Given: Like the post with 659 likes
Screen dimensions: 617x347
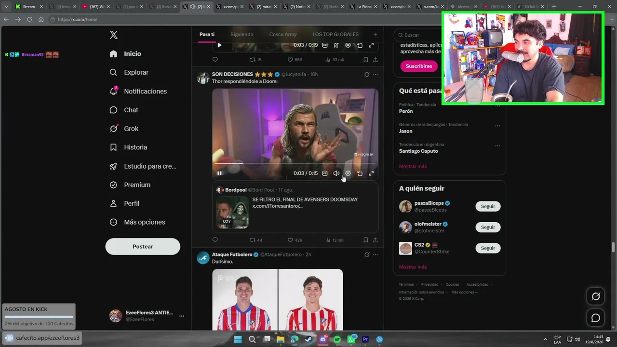Looking at the screenshot, I should pyautogui.click(x=295, y=60).
